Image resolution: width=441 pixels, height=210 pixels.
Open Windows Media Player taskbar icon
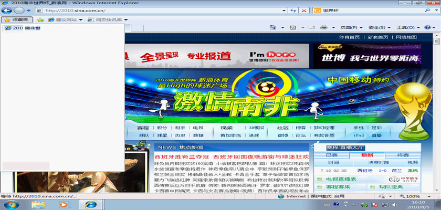64,204
